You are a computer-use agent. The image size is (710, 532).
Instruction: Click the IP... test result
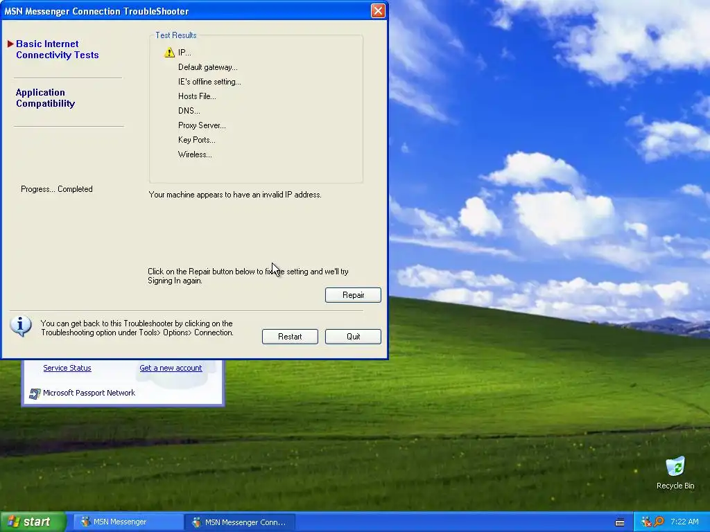coord(184,53)
